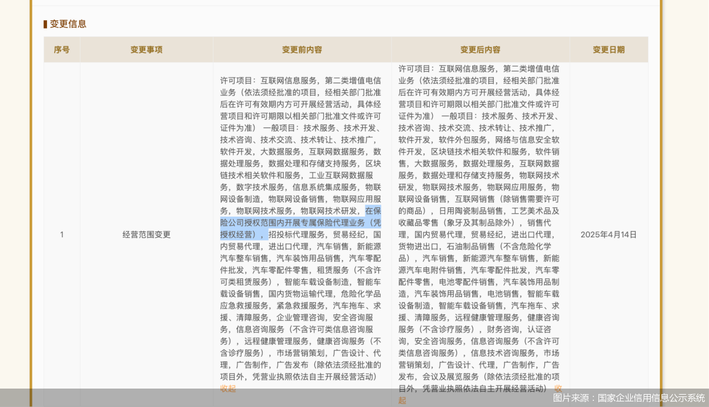Screen dimensions: 709x407
Task: Collapse the 变更后内容 text with 收起
Action: coord(402,400)
